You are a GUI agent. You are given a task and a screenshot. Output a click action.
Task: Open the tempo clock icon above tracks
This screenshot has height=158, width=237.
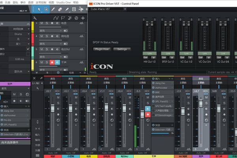(76, 18)
